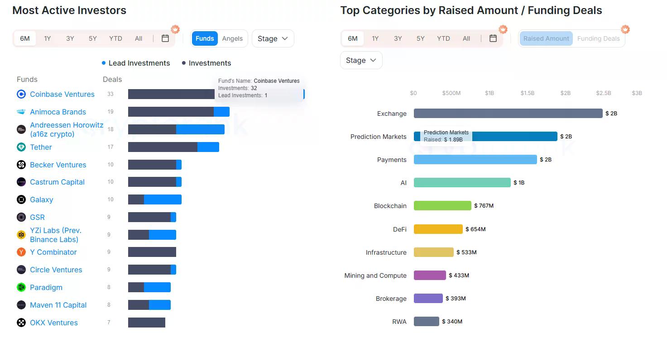Click the premium crown badge by the categories calendar
Viewport: 667px width, 337px height.
503,29
